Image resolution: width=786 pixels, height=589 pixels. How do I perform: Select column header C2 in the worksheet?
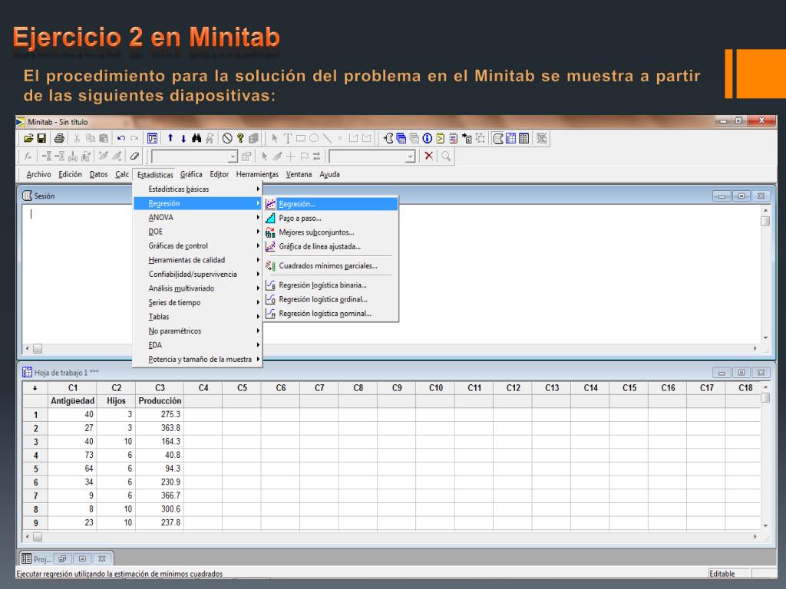tap(117, 387)
